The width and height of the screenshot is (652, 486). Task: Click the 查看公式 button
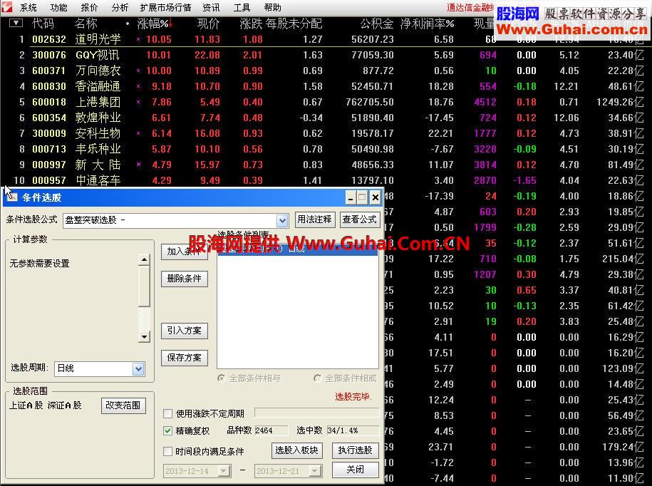(x=359, y=219)
